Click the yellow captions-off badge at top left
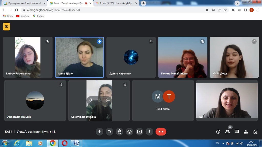The image size is (262, 147). pos(7,27)
